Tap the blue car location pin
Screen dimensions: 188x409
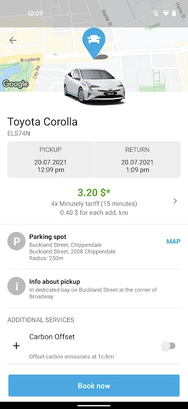(x=94, y=43)
